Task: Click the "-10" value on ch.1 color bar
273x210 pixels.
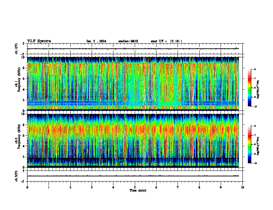Action: 255,107
